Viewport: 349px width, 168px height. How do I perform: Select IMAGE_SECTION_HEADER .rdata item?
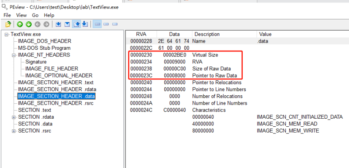pos(57,89)
